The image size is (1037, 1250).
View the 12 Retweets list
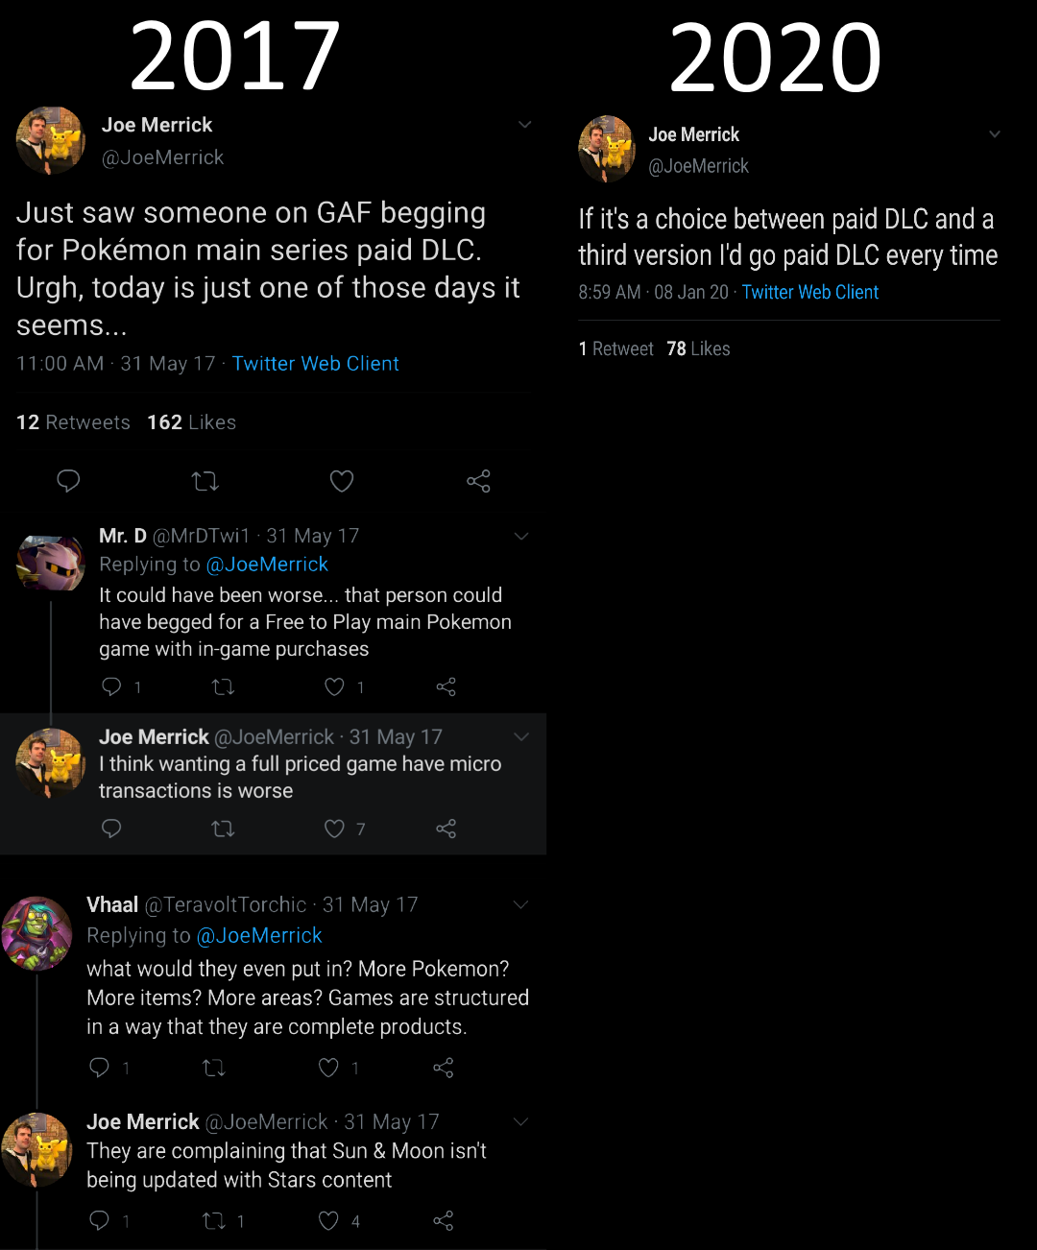click(73, 422)
